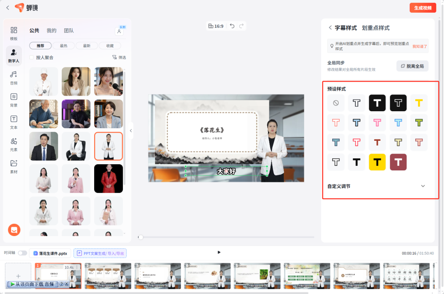Click the undo arrow icon
This screenshot has height=294, width=444.
pos(232,26)
